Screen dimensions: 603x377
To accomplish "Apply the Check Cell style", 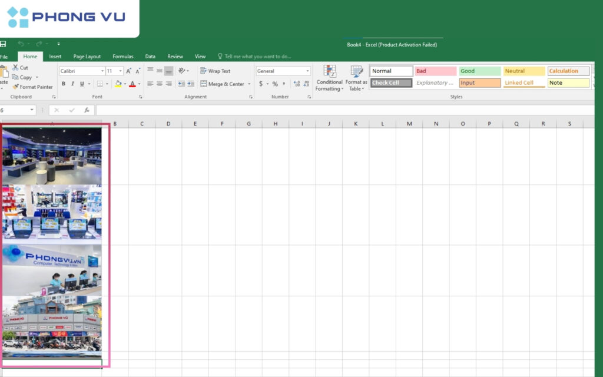I will tap(392, 82).
